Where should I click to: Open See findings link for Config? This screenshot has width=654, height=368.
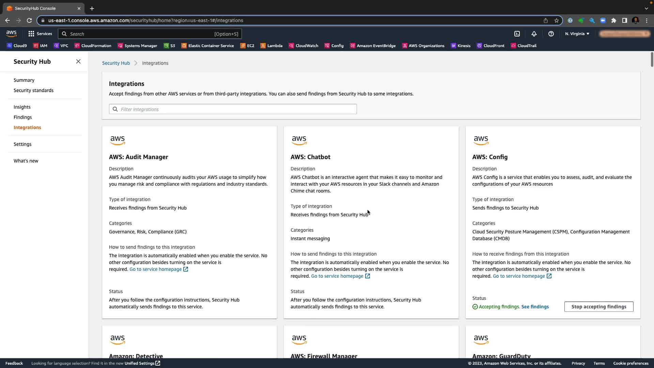coord(535,307)
